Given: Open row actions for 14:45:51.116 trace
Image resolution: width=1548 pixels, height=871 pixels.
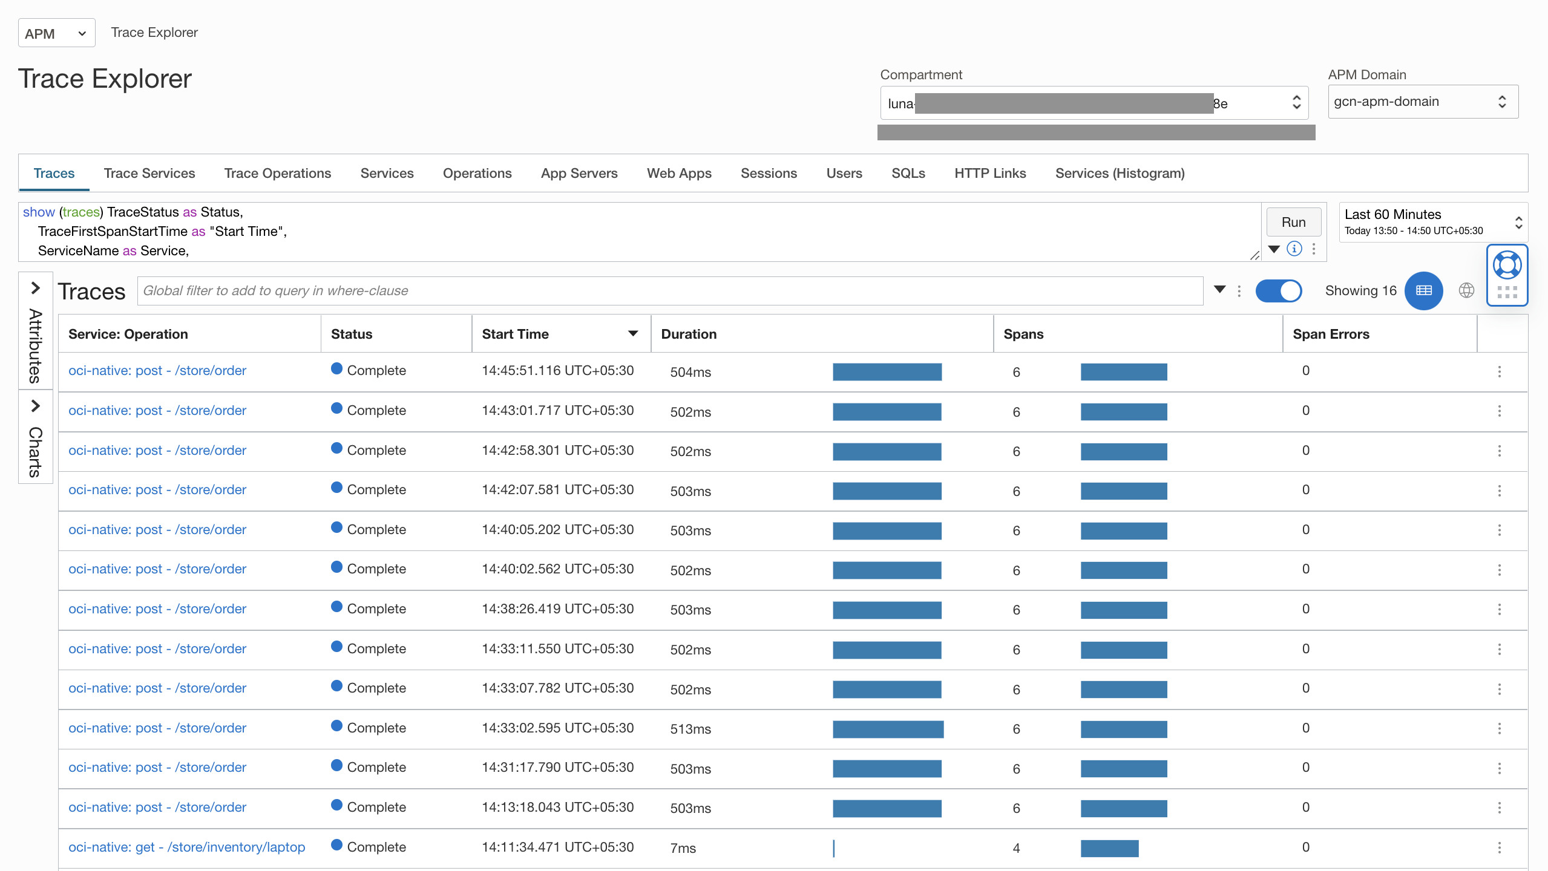Looking at the screenshot, I should (1499, 371).
